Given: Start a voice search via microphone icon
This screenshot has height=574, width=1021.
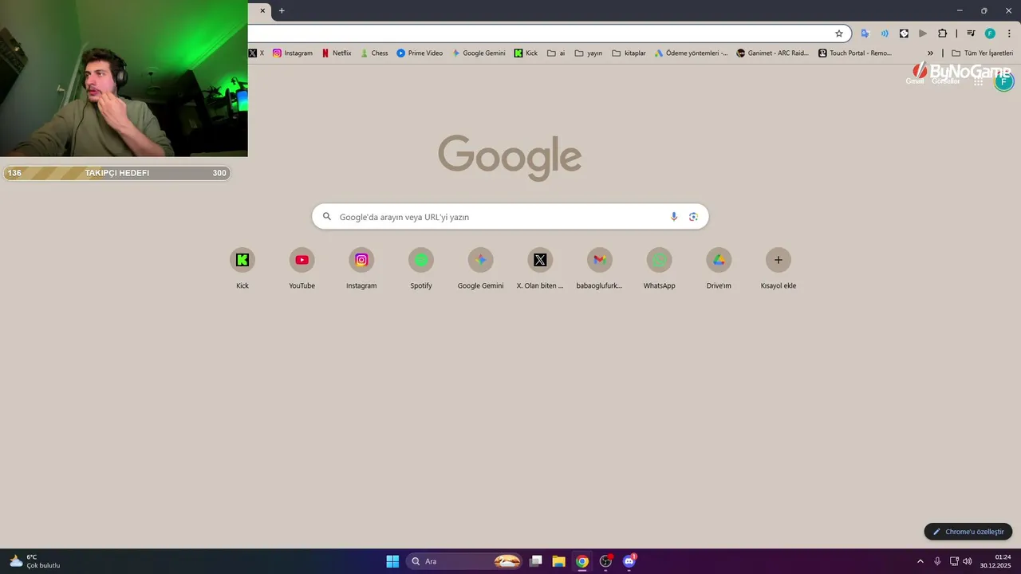Looking at the screenshot, I should click(674, 217).
